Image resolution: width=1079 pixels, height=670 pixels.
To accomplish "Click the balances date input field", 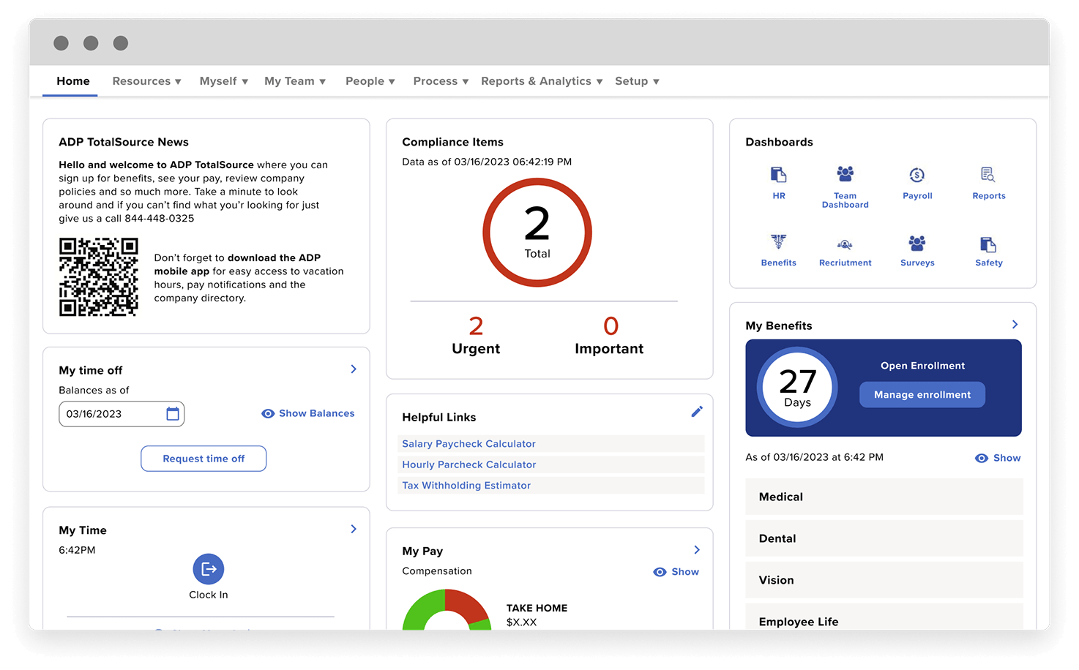I will [113, 414].
